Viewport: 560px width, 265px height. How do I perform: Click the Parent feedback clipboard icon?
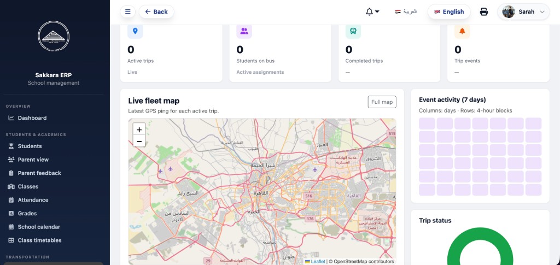(11, 173)
